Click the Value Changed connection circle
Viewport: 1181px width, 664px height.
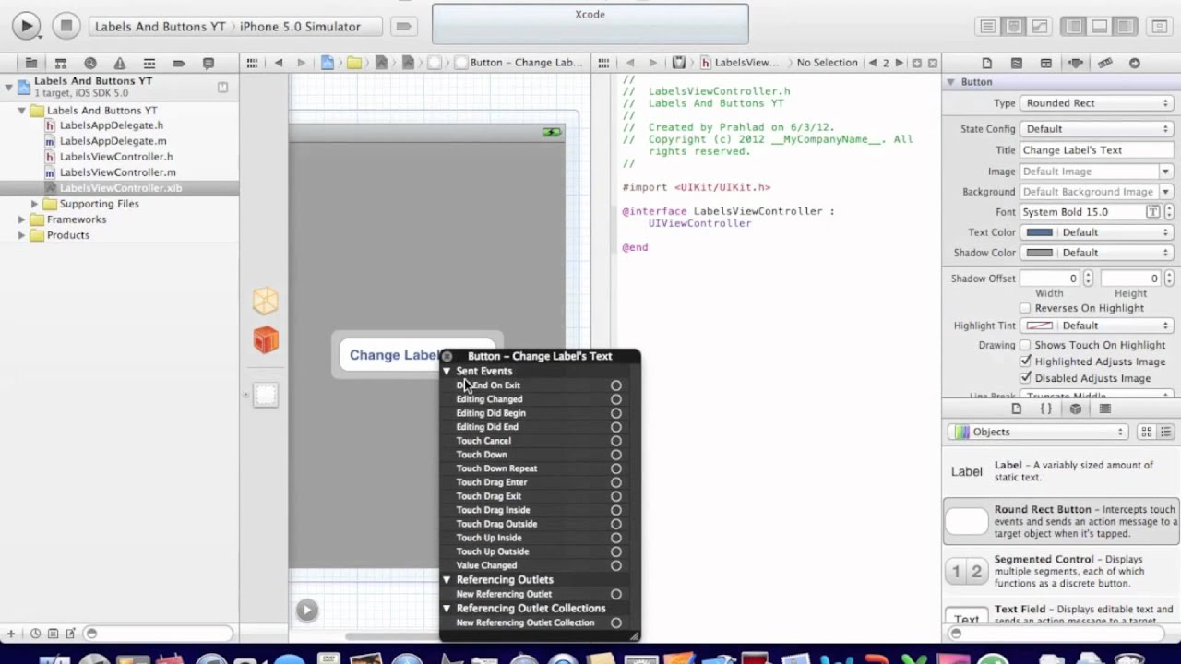(x=616, y=565)
